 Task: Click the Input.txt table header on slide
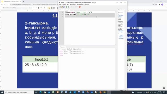[41, 59]
